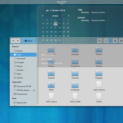Select day 25 in the calendar
The image size is (123, 123).
[x=64, y=36]
